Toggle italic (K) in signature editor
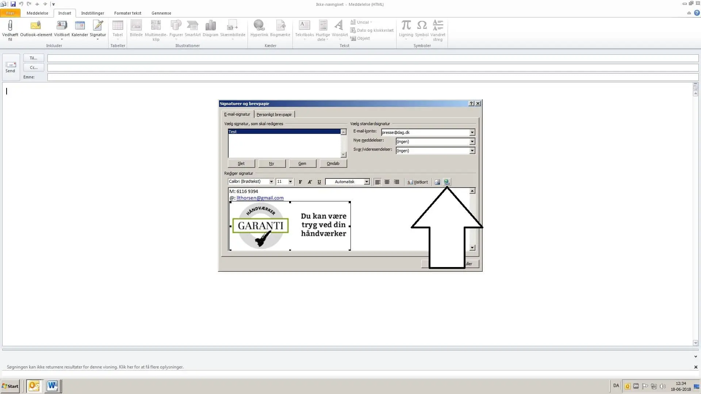This screenshot has height=394, width=701. tap(310, 182)
